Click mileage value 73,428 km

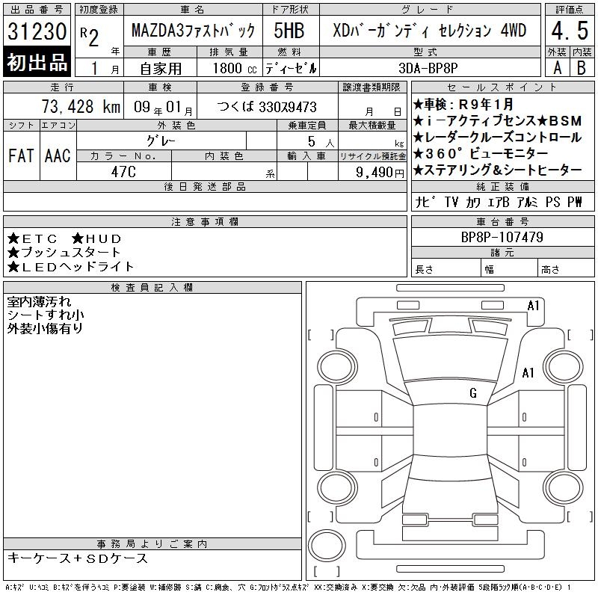81,107
